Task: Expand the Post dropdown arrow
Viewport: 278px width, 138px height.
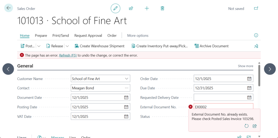Action: pos(39,46)
